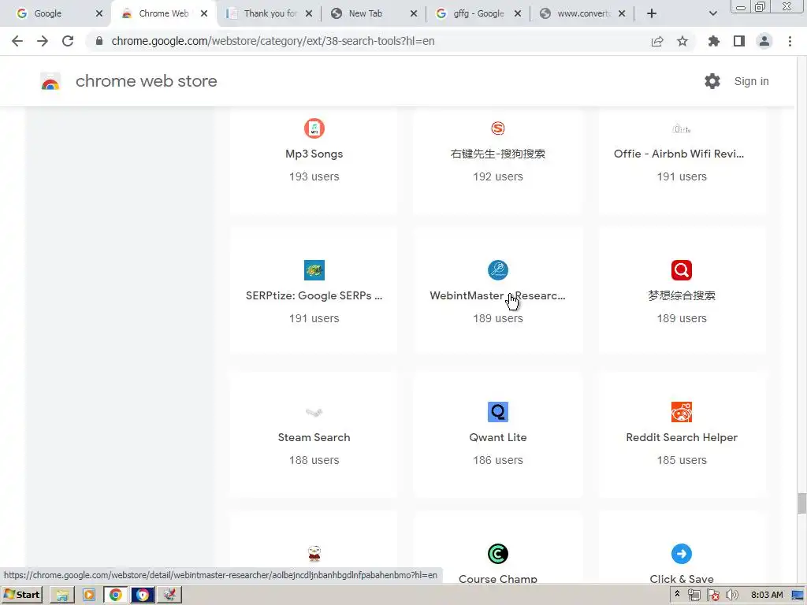Open the volume speaker tray icon
This screenshot has height=605, width=807.
[732, 595]
